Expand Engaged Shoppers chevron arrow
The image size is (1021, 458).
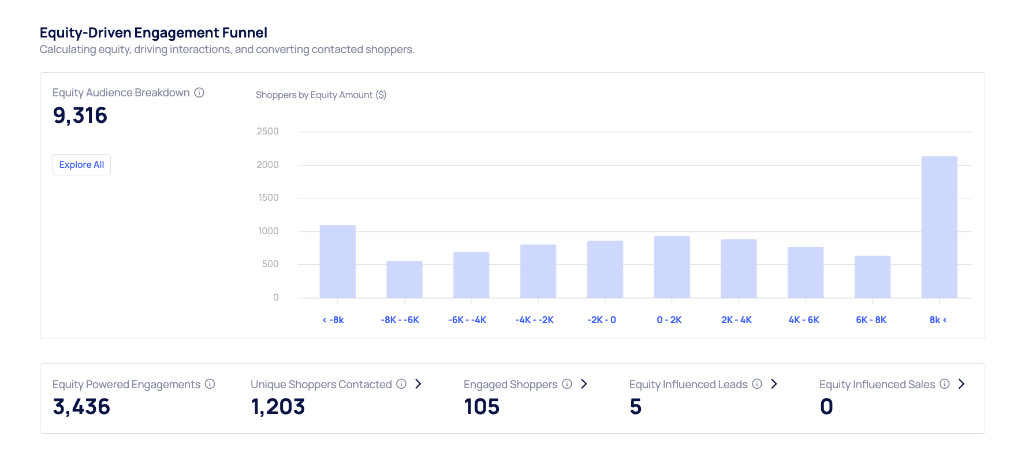point(584,384)
